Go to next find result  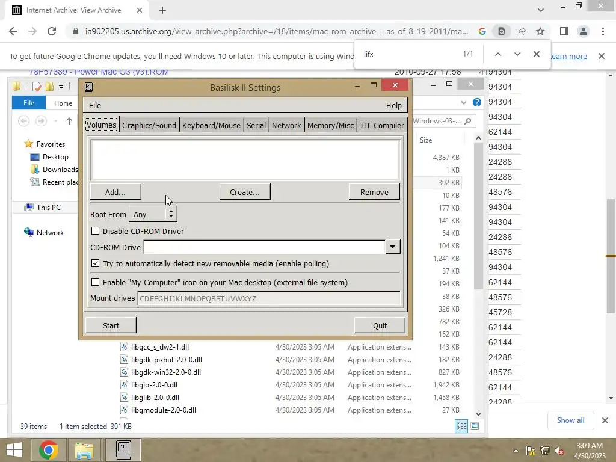[x=517, y=54]
